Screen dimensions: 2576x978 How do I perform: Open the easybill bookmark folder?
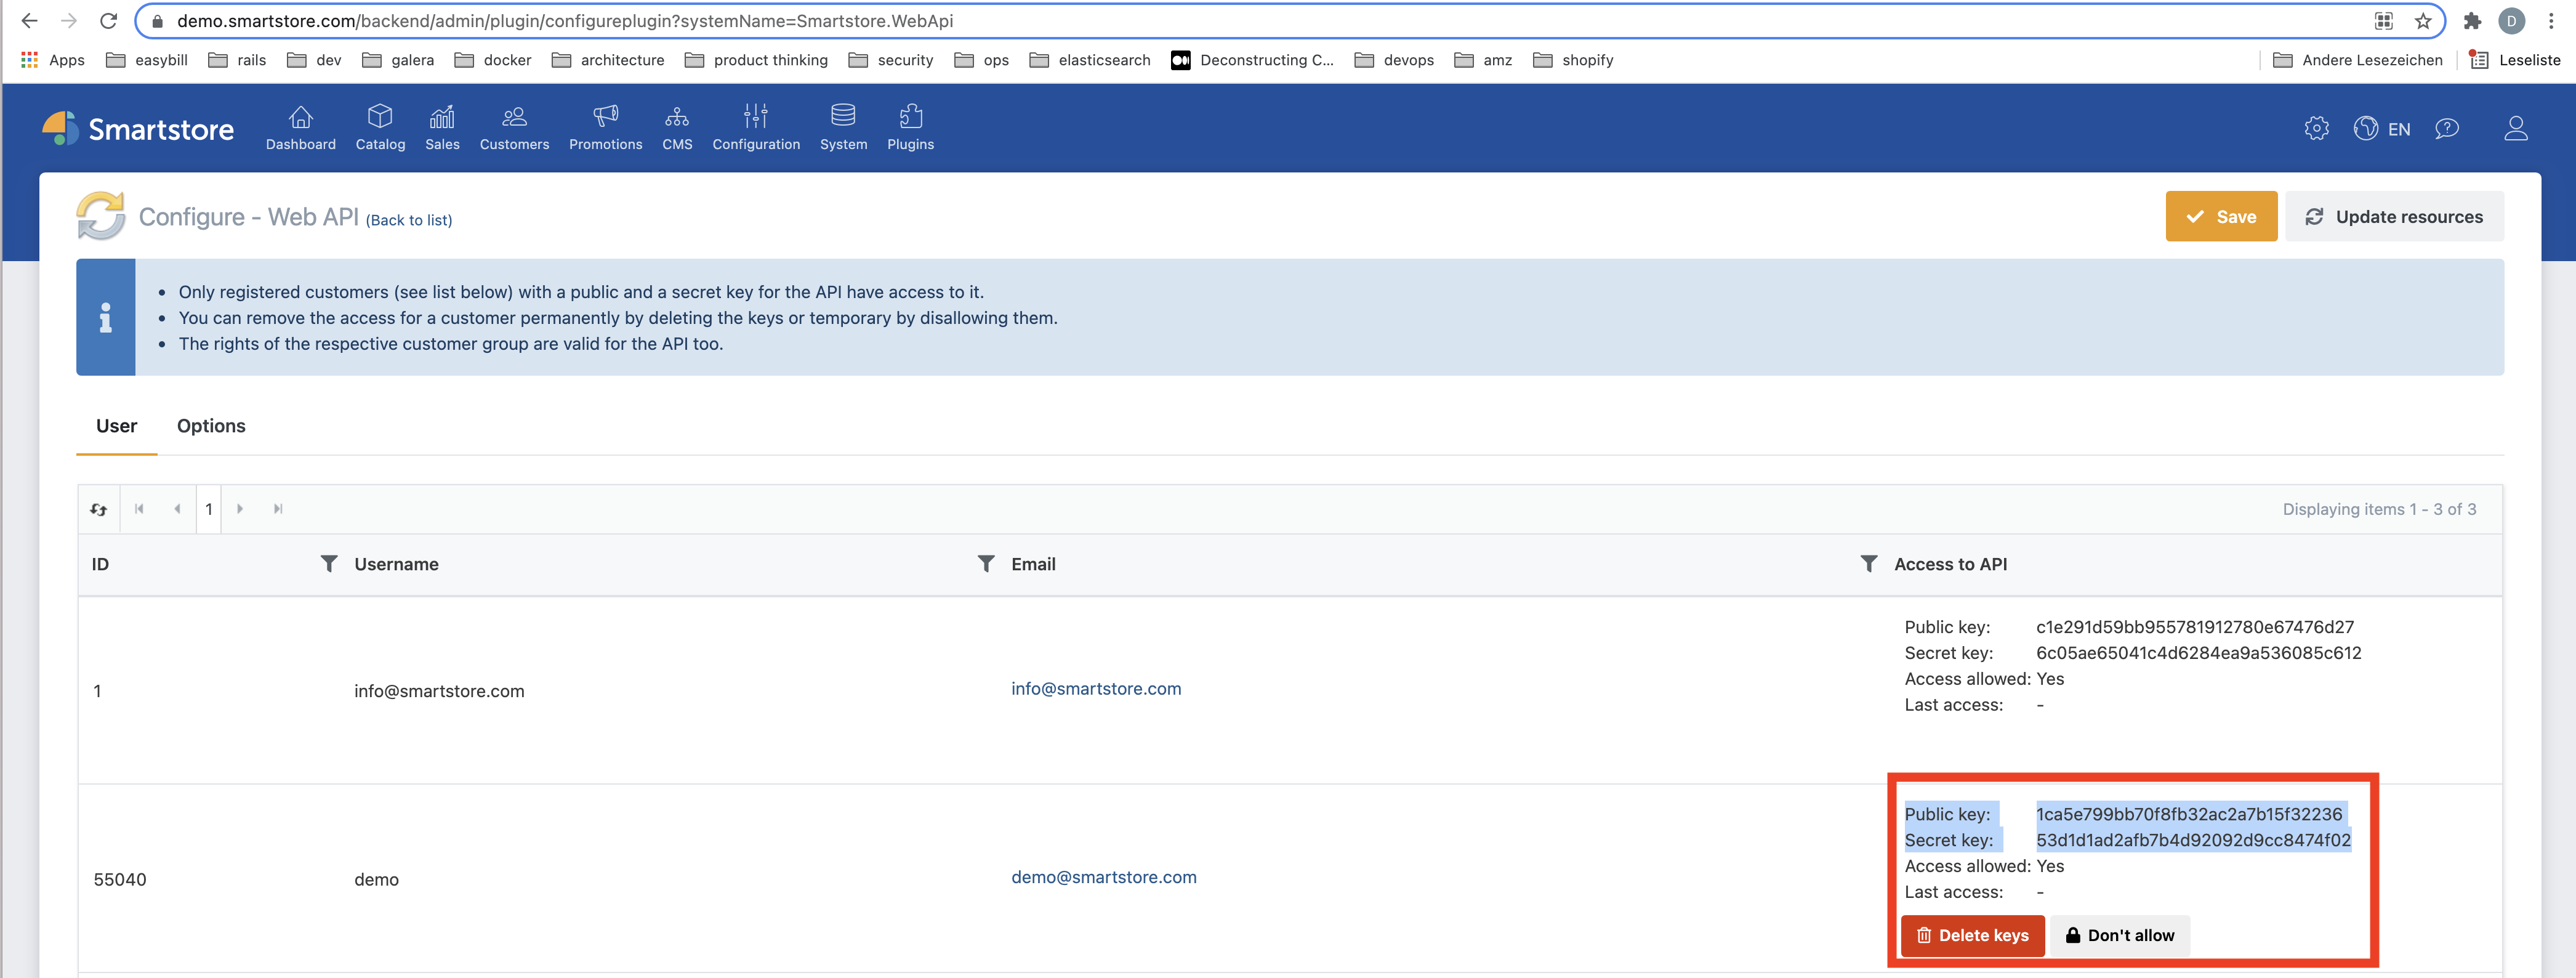click(147, 60)
